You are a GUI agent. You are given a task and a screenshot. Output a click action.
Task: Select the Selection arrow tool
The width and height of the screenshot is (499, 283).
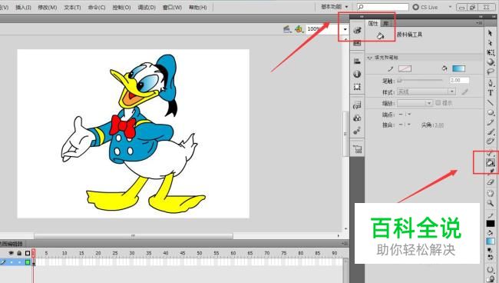click(490, 33)
